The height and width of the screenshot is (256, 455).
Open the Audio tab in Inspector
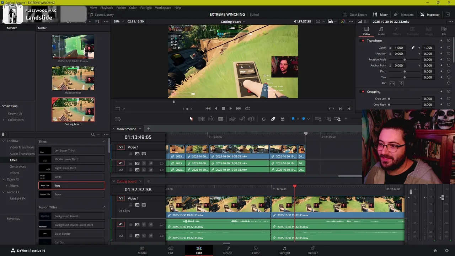click(x=381, y=31)
